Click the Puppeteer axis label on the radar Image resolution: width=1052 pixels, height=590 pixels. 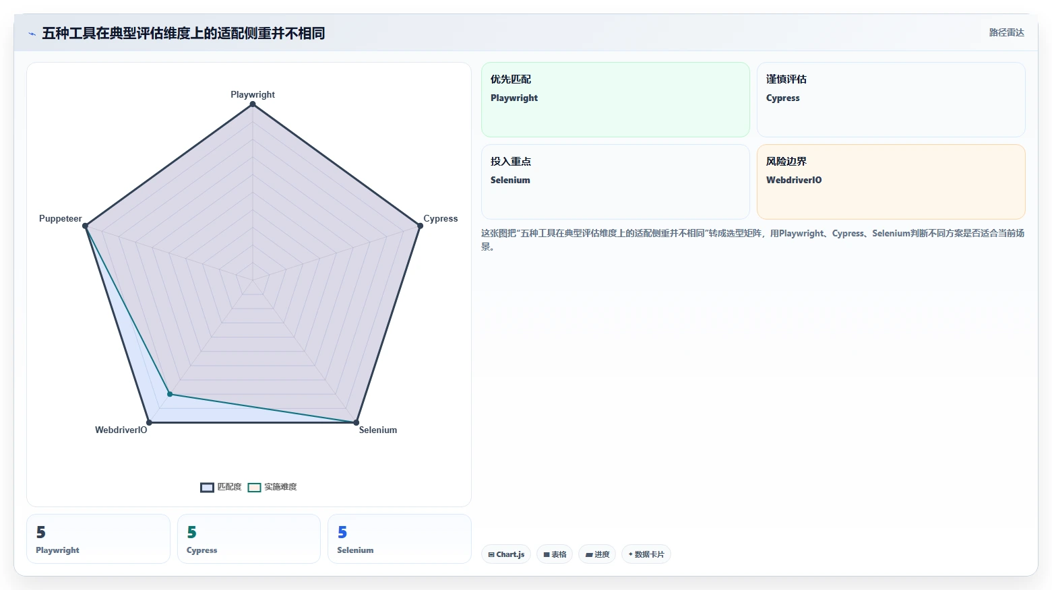tap(60, 218)
